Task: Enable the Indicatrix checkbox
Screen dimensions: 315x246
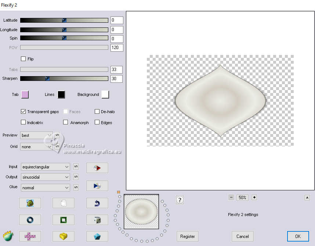Action: tap(23, 122)
